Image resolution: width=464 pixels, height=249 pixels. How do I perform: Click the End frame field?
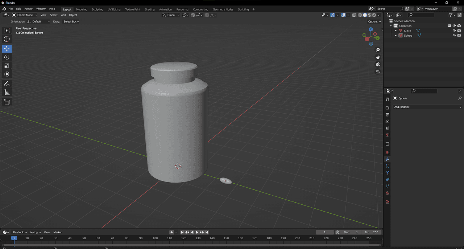(371, 232)
